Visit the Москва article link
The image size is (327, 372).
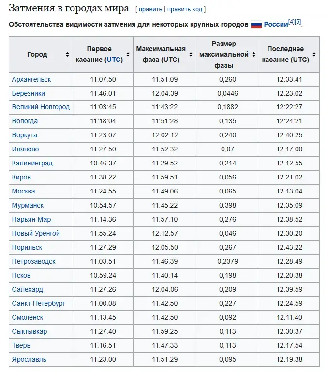(23, 191)
